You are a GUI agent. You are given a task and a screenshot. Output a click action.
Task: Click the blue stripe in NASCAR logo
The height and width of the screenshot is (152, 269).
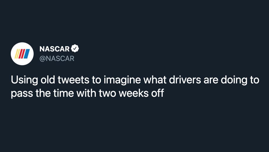[x=27, y=54]
